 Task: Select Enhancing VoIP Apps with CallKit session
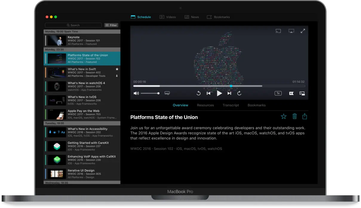point(82,160)
